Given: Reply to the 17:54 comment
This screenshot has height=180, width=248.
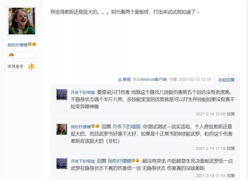Looking at the screenshot, I should pyautogui.click(x=231, y=175).
